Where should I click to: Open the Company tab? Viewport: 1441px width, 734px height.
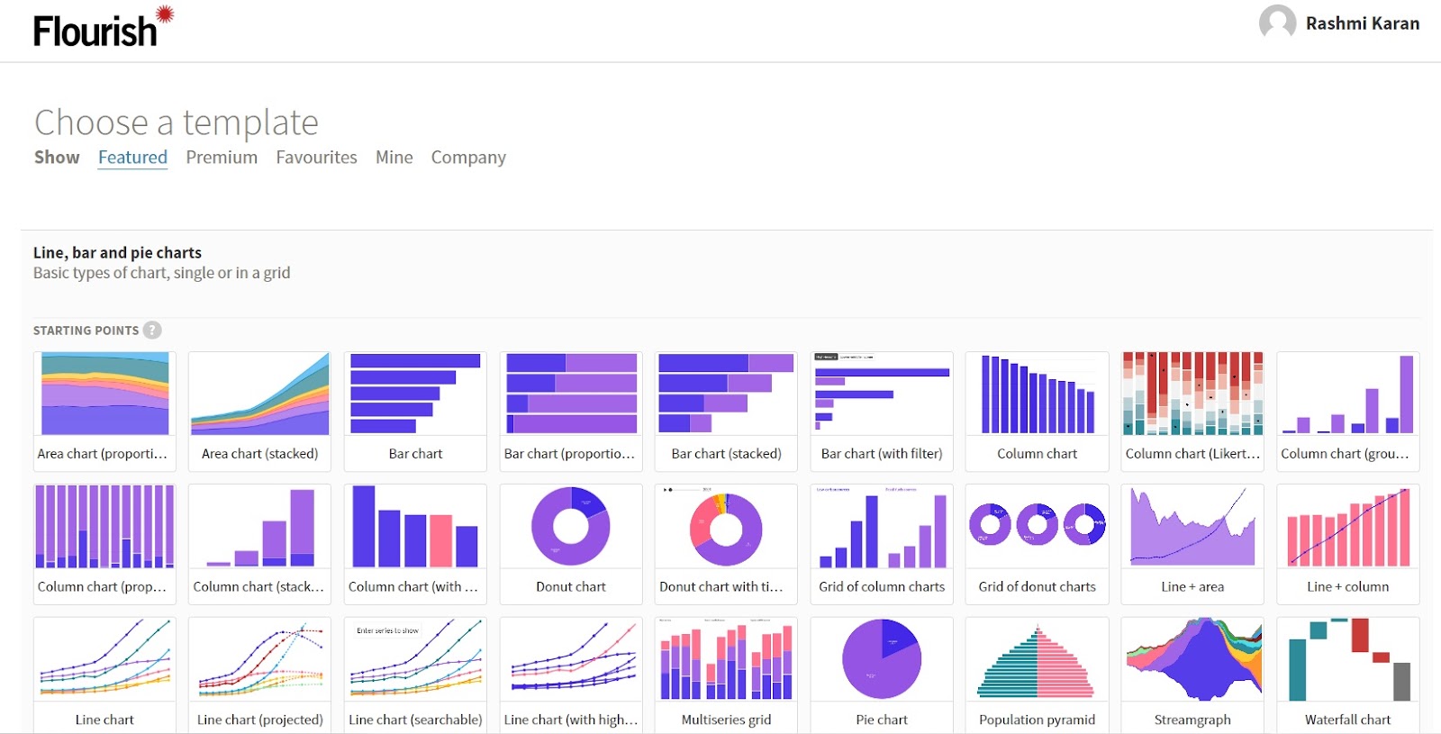468,158
